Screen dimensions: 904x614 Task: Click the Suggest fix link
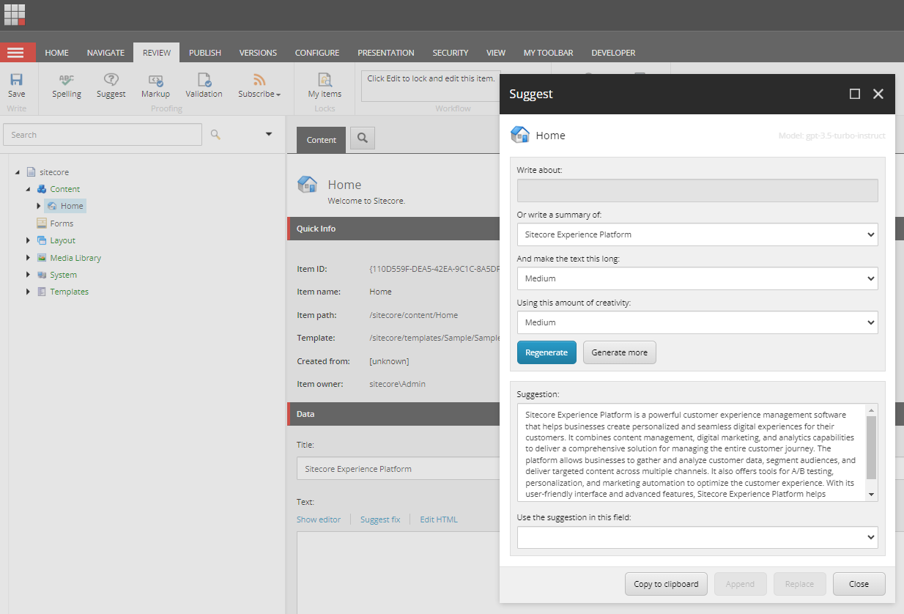[380, 519]
